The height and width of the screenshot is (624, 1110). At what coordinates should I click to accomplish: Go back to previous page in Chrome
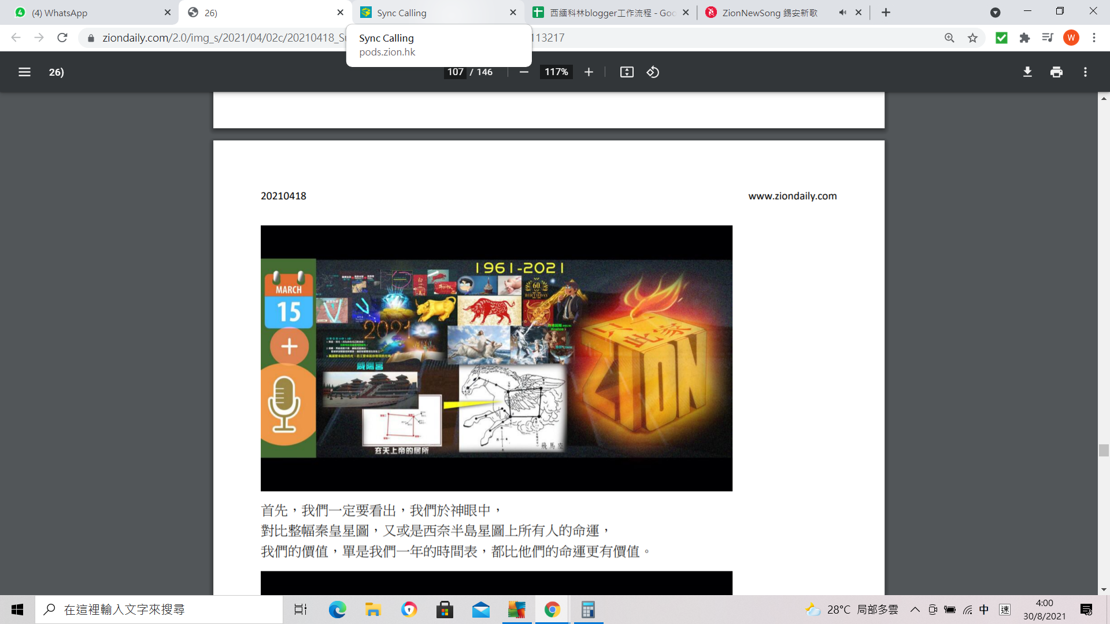(x=16, y=38)
